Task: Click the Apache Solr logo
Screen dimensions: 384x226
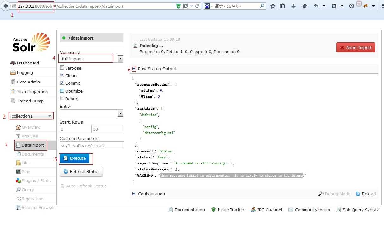Action: point(31,42)
